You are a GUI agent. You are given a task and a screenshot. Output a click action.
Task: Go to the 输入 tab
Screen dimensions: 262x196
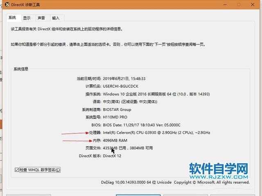(56, 18)
